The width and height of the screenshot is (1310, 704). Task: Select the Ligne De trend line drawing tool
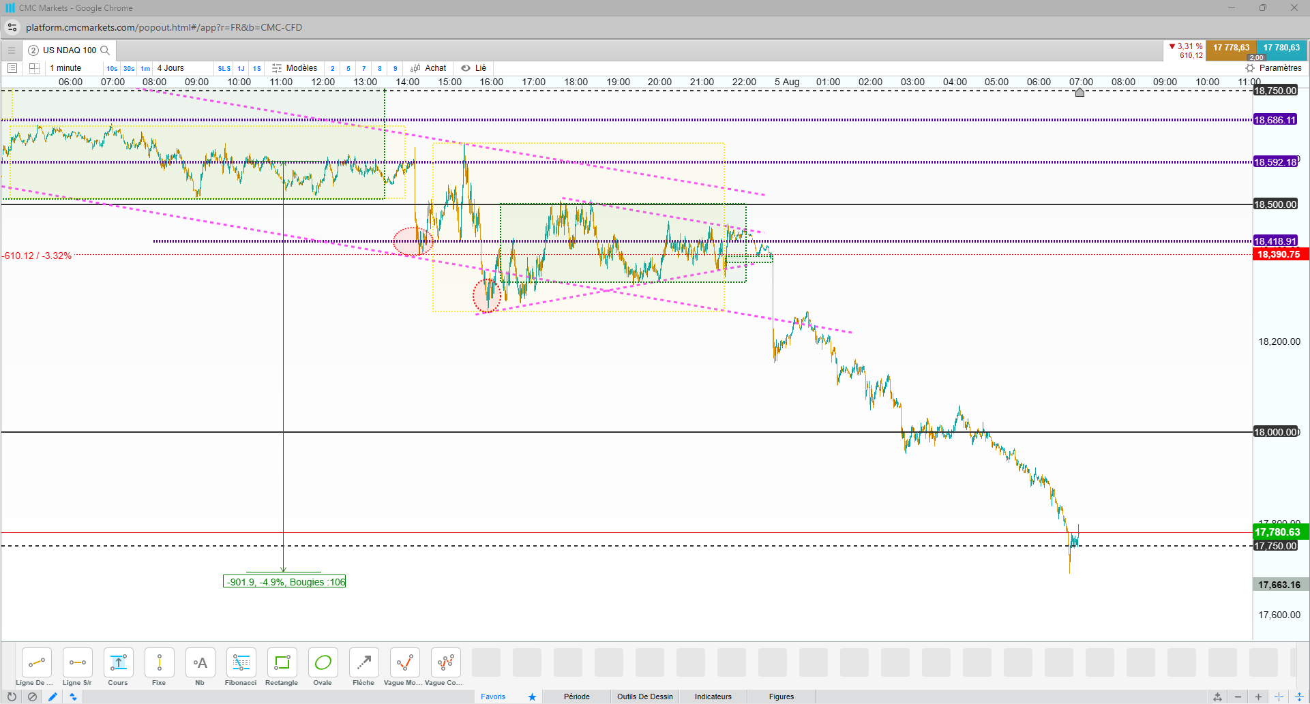[x=36, y=662]
